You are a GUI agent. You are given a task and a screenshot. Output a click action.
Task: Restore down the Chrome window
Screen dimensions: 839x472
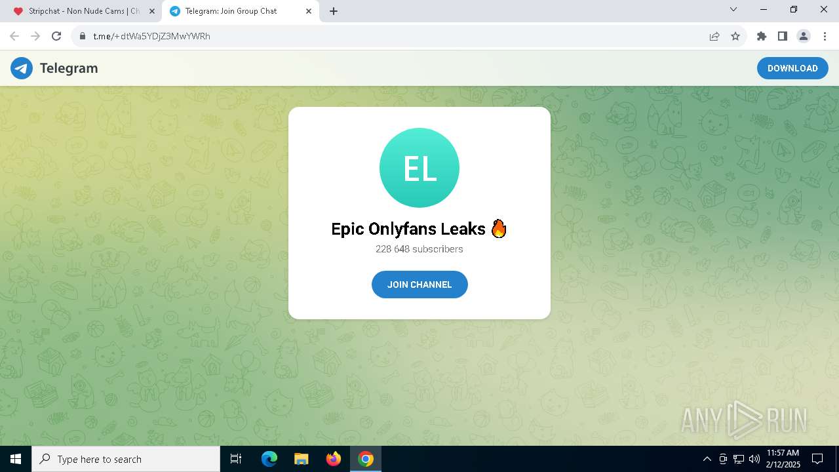point(794,9)
